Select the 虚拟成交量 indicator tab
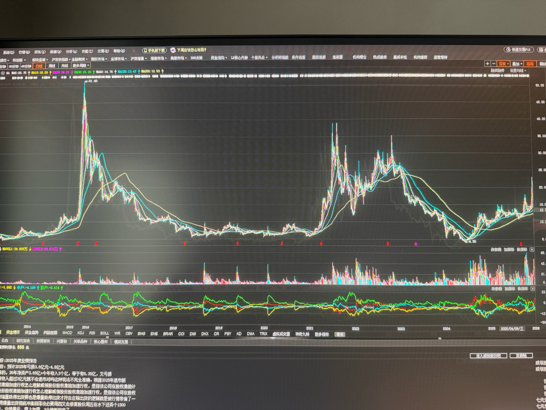Screen dimensions: 546x410 tap(281, 334)
